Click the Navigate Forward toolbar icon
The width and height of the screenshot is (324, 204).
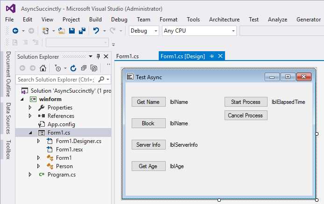(31, 31)
